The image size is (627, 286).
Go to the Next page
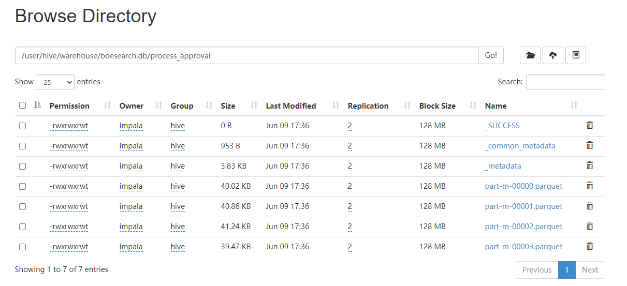[x=590, y=270]
